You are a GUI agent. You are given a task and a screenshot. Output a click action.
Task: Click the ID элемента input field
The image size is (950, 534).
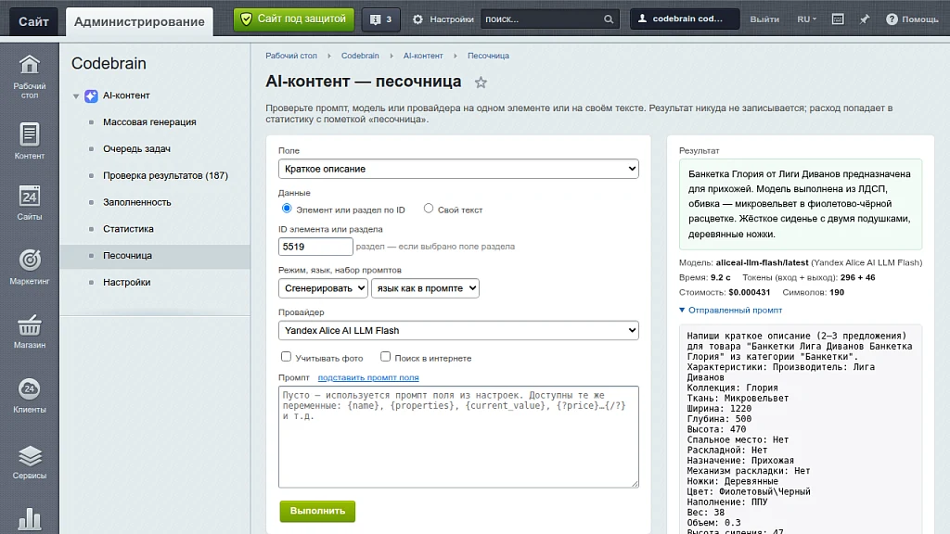coord(315,247)
